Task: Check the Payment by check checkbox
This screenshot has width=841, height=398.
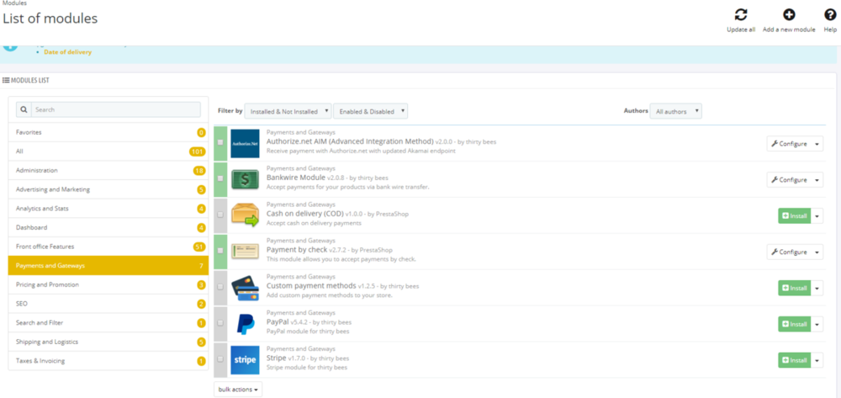Action: tap(220, 250)
